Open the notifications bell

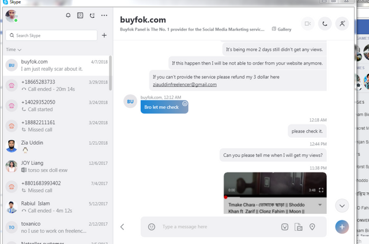point(68,16)
